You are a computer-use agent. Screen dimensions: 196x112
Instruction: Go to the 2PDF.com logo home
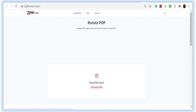tap(33, 13)
